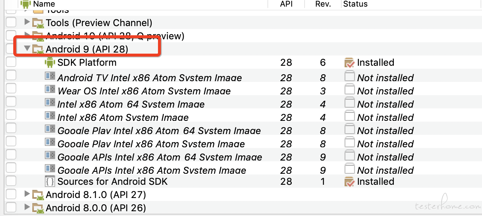Click the Android icon in the Name header
The height and width of the screenshot is (216, 482).
point(25,4)
